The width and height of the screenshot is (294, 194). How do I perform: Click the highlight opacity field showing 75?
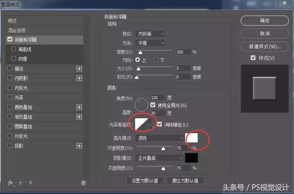point(183,148)
